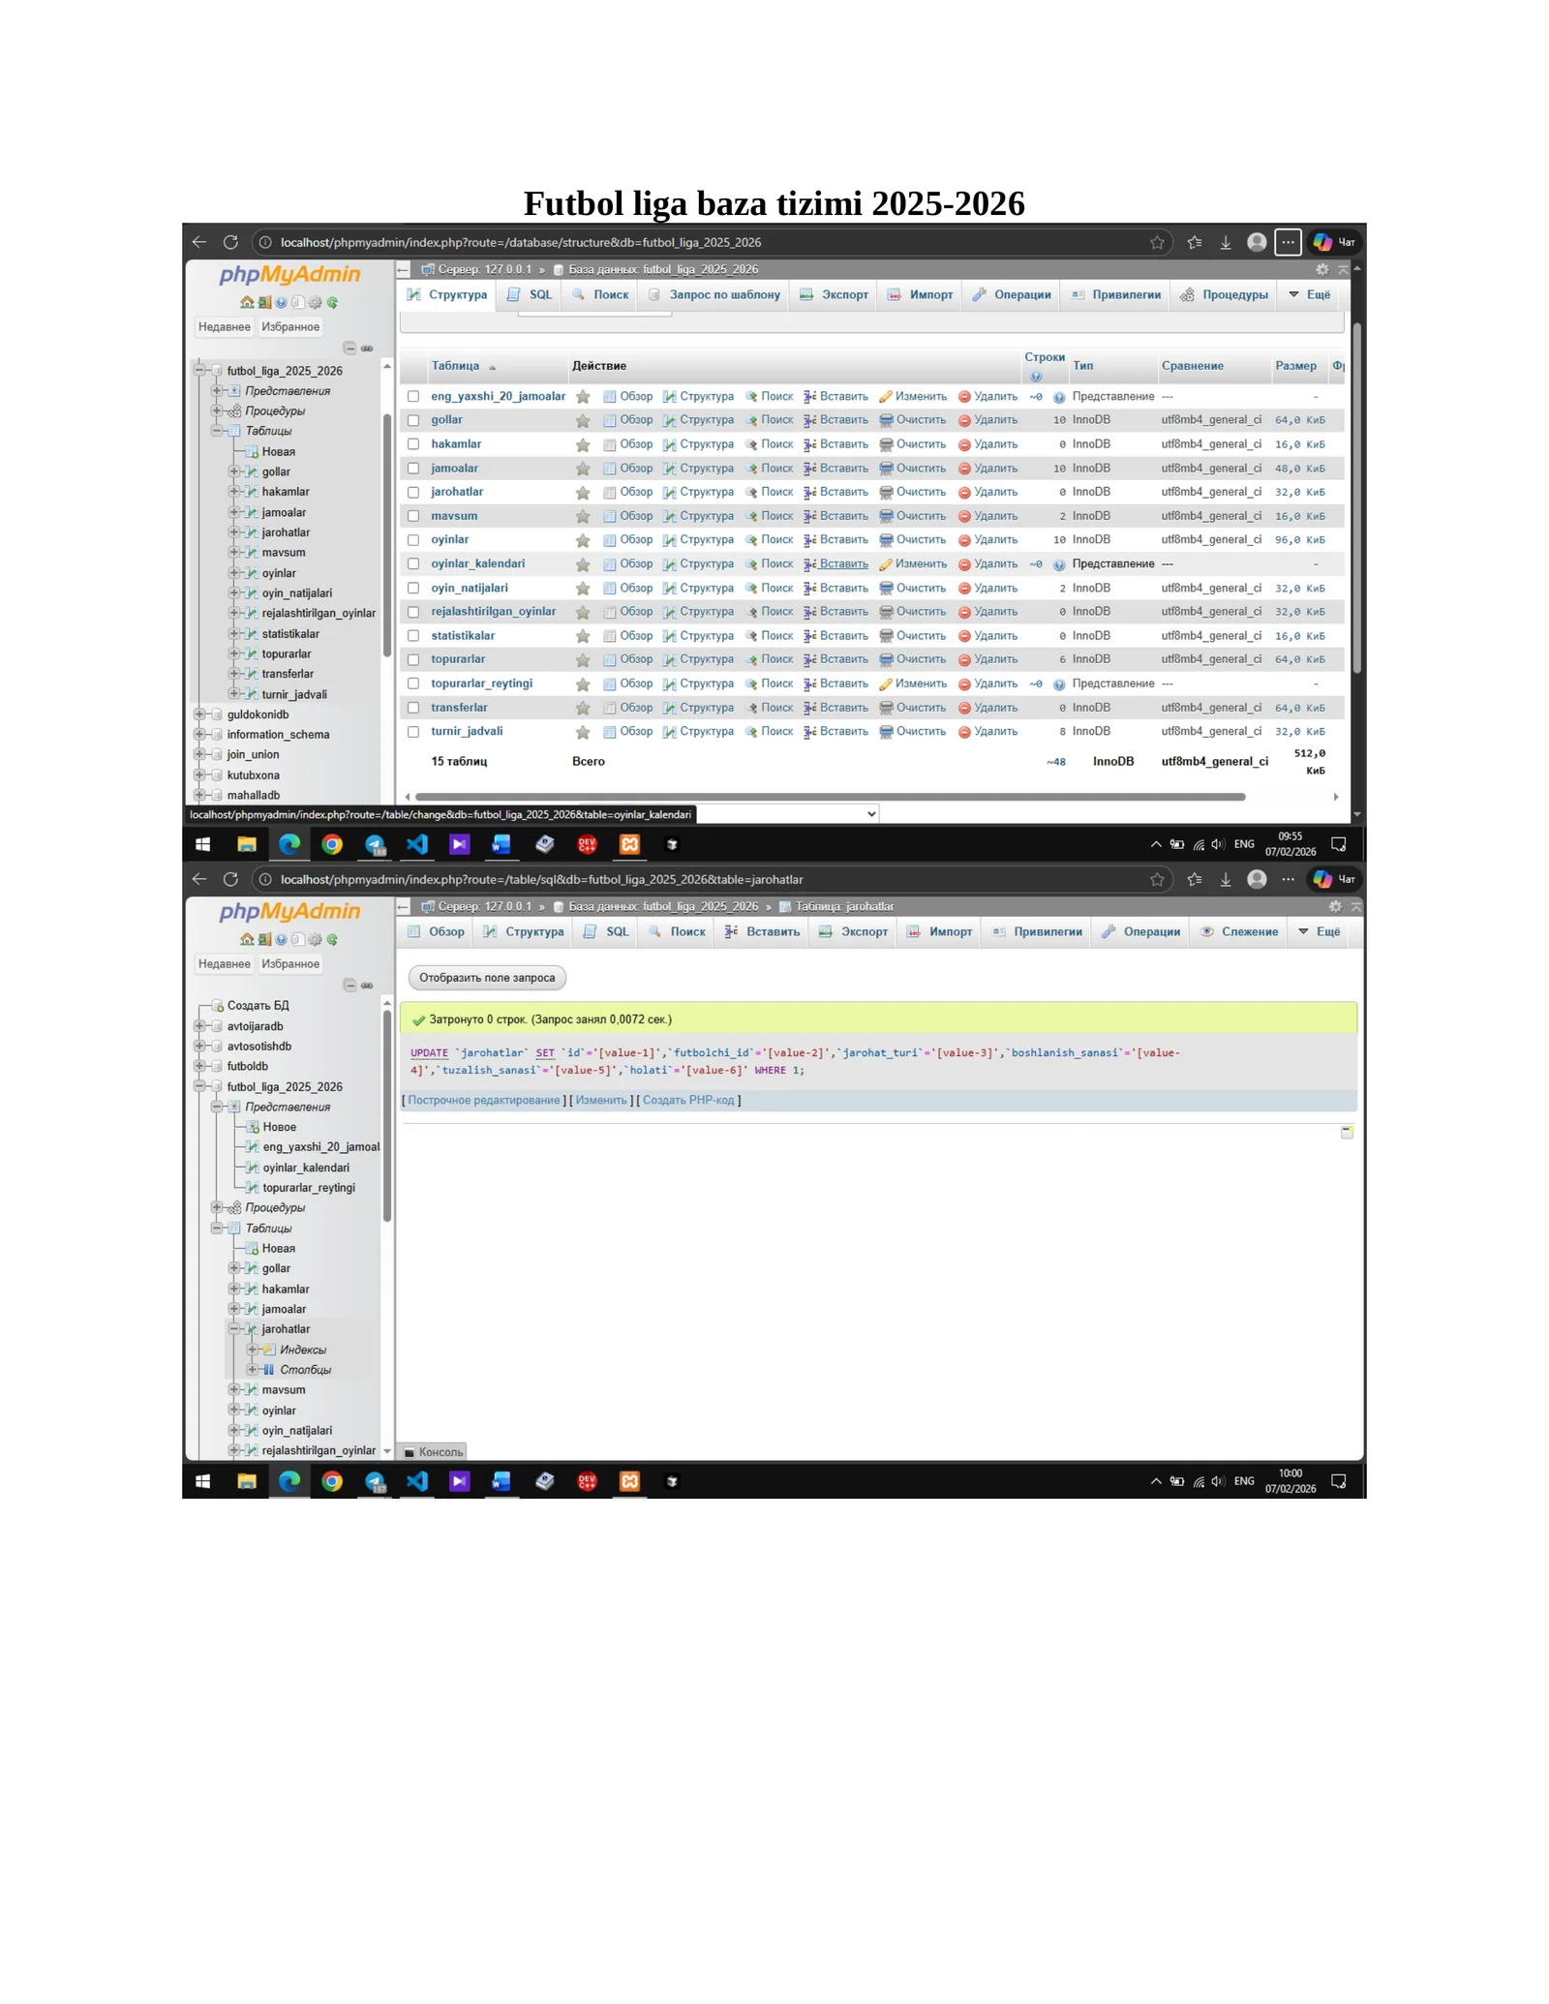Tick the checkbox for jamoalar table
Image resolution: width=1549 pixels, height=2004 pixels.
(x=413, y=469)
